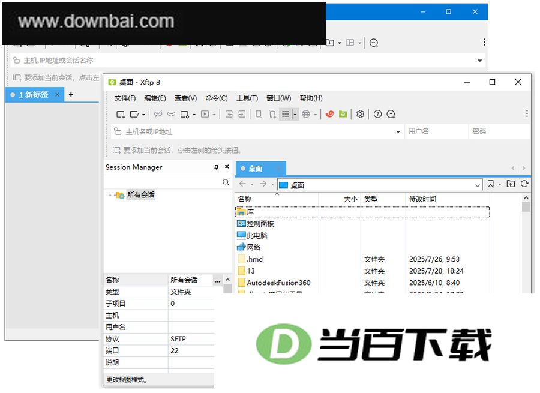540x393 pixels.
Task: Open the address dropdown in the Xshell window
Action: click(x=480, y=61)
